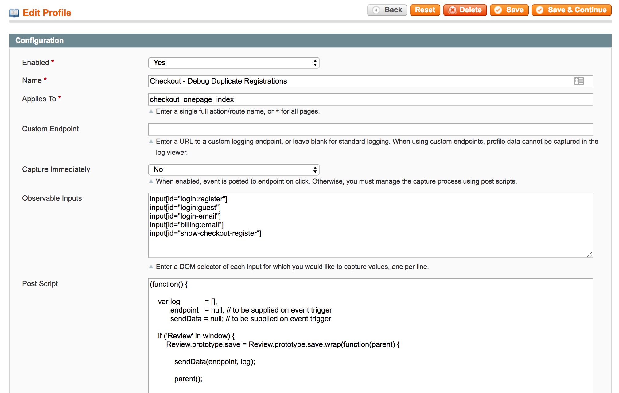Click the Post Script label
The height and width of the screenshot is (393, 619).
click(40, 284)
